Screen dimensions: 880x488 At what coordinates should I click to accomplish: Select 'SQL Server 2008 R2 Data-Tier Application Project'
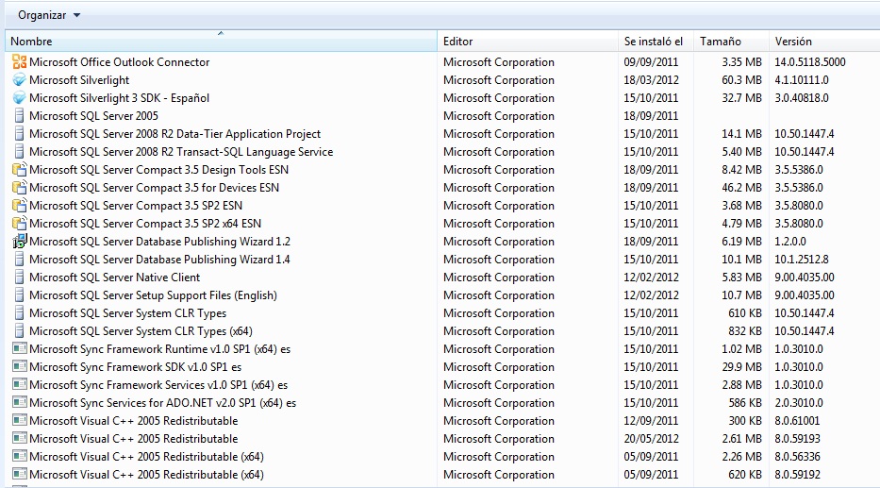coord(175,134)
